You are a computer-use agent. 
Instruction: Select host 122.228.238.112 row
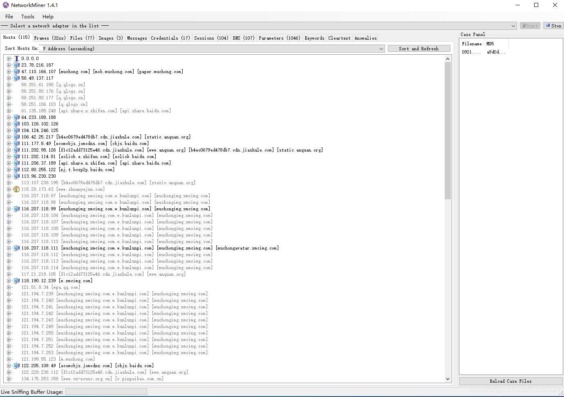pos(105,372)
